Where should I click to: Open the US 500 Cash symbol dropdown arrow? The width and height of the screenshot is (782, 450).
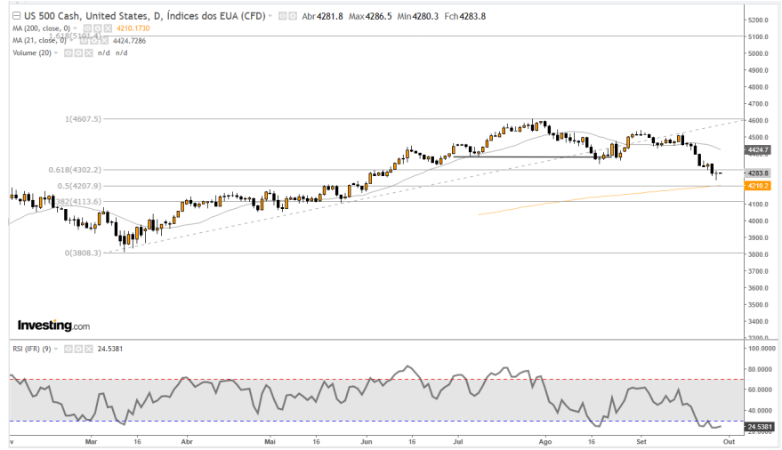pos(271,16)
